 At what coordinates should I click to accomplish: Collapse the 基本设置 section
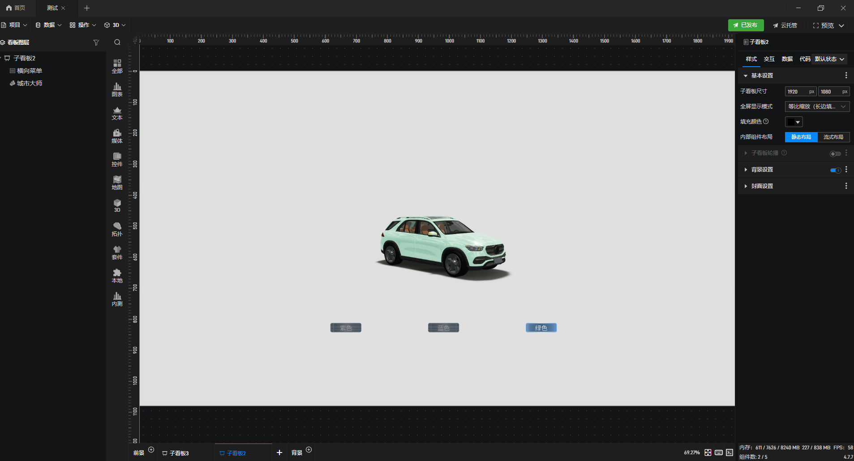[746, 76]
